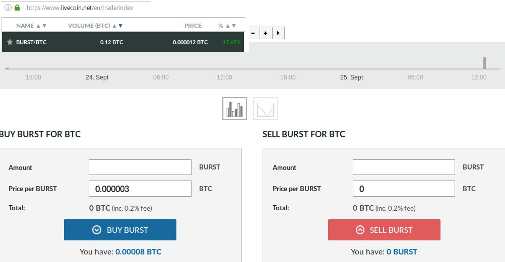
Task: Click the 24. Sept timeline label
Action: coord(97,77)
